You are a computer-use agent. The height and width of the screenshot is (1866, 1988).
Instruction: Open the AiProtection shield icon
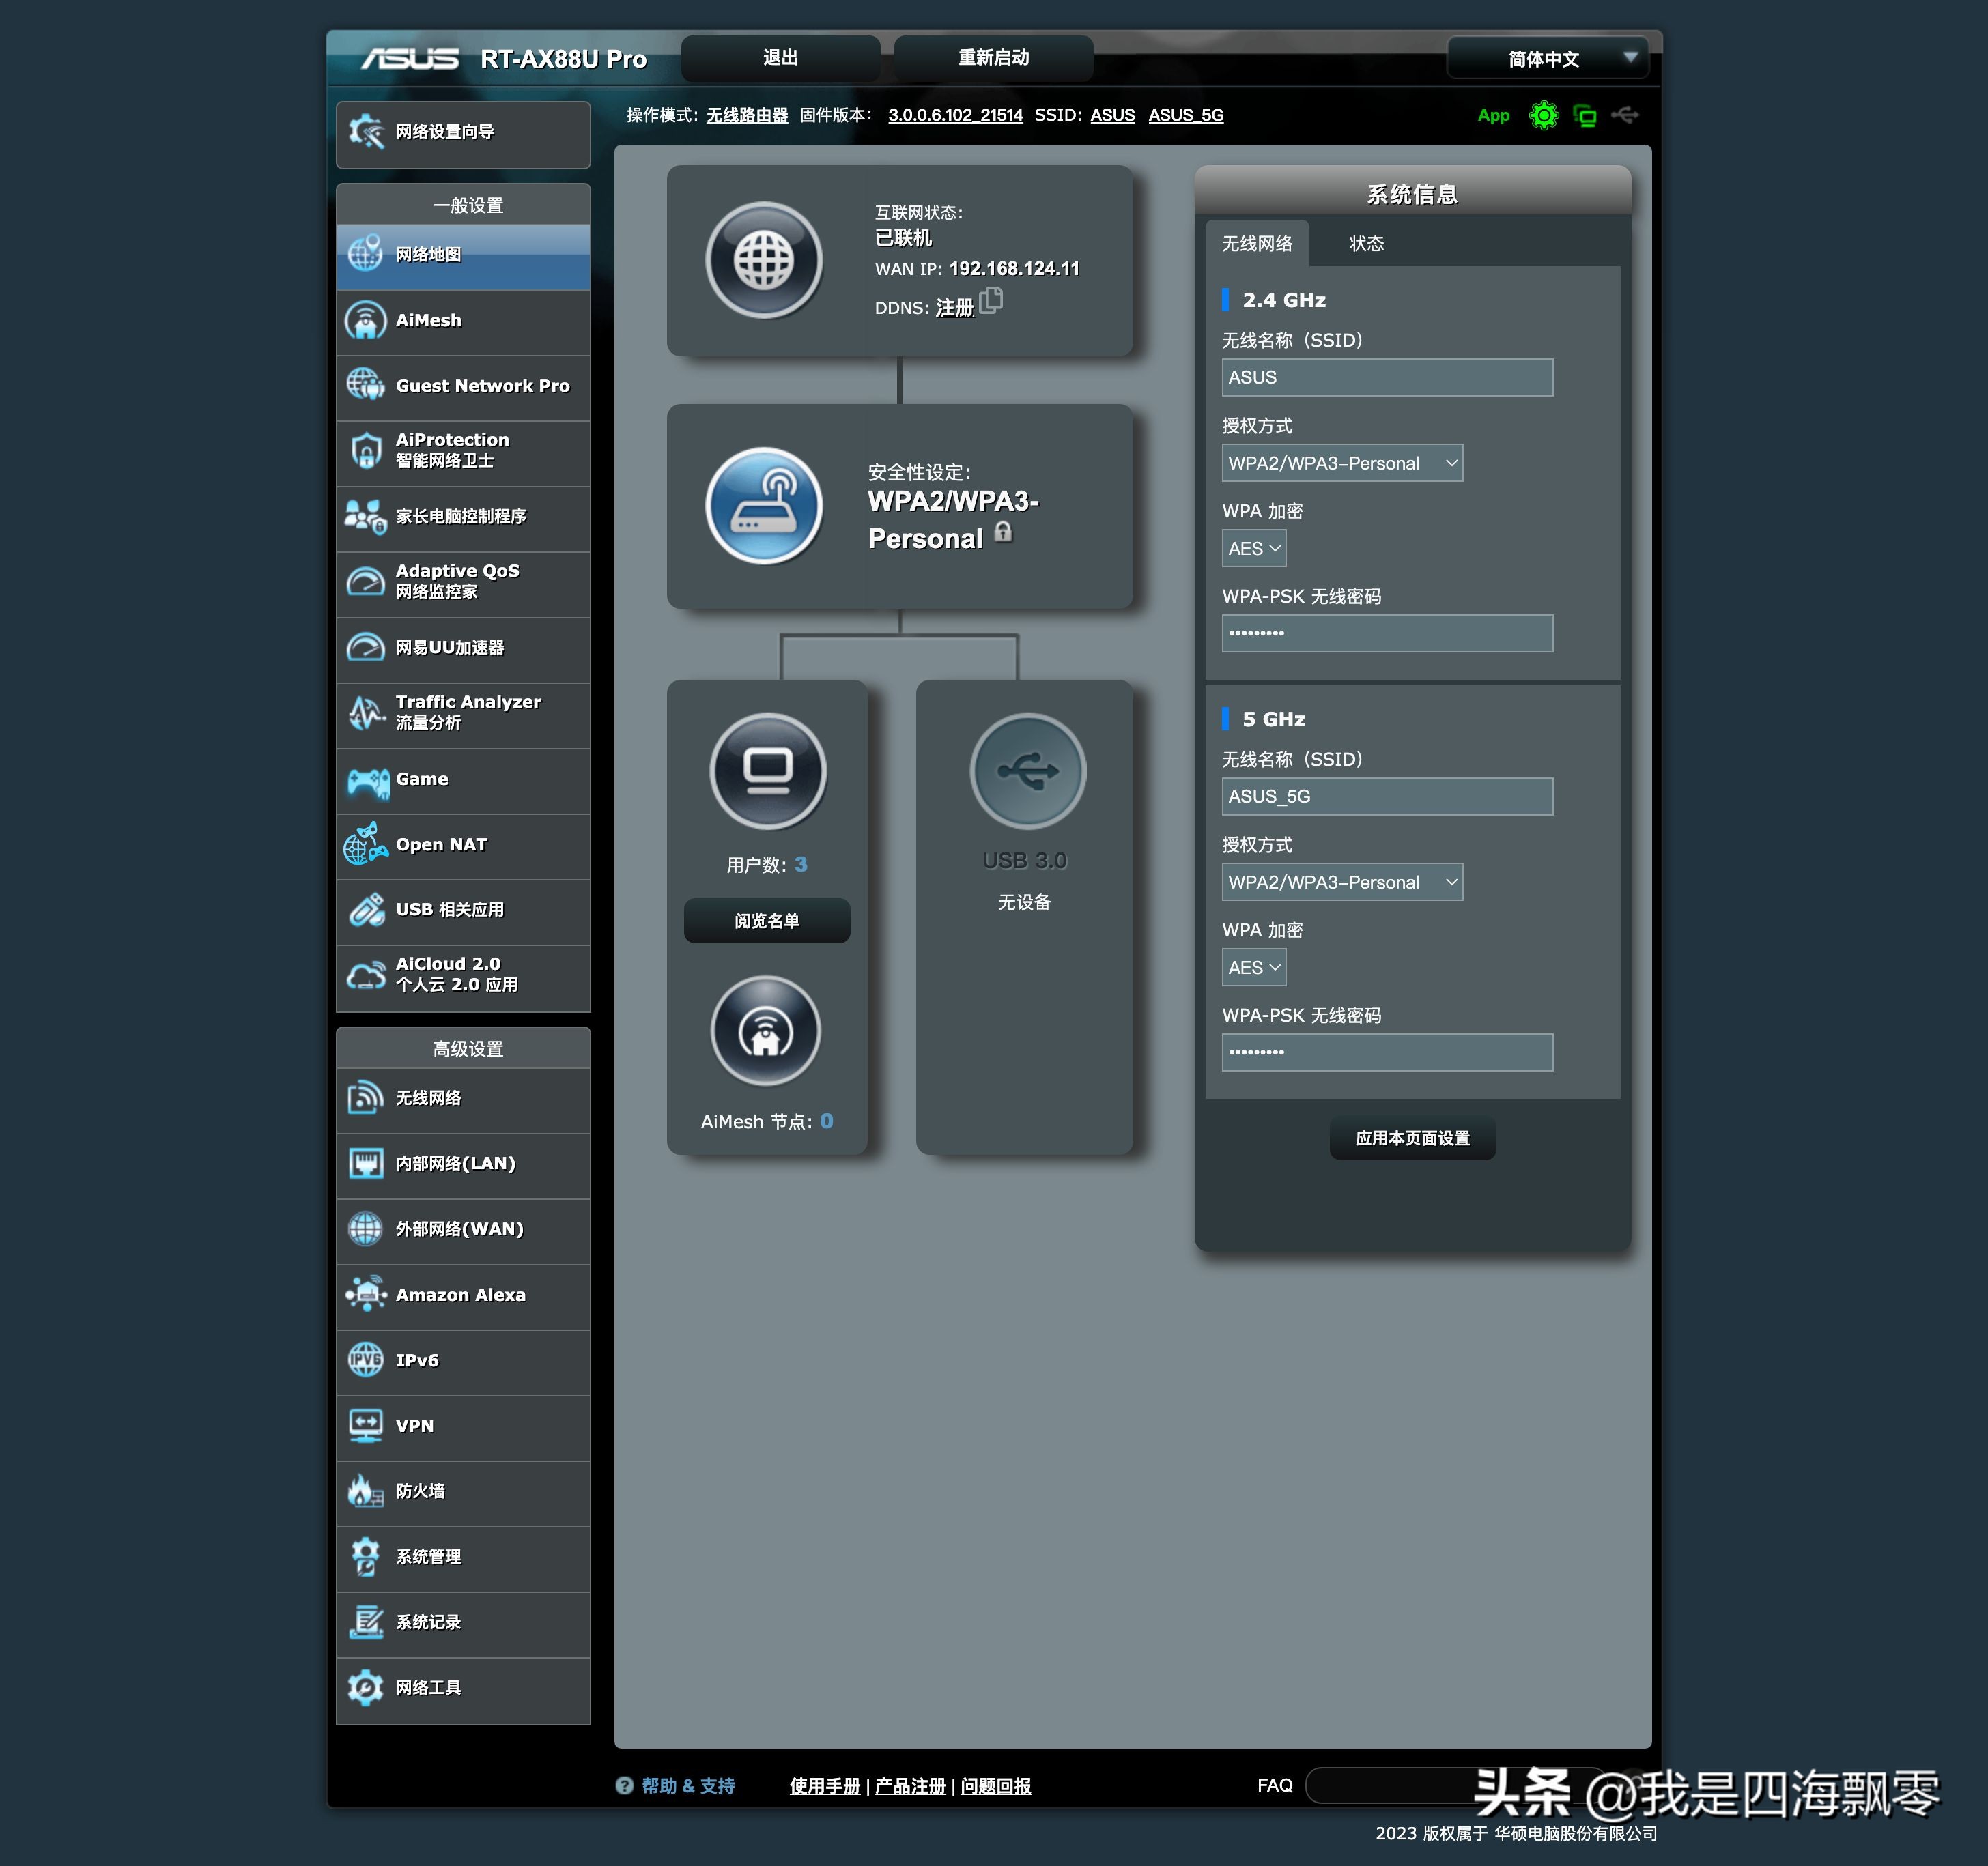(366, 451)
